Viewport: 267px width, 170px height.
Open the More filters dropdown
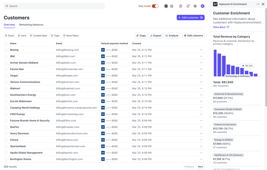pos(71,35)
